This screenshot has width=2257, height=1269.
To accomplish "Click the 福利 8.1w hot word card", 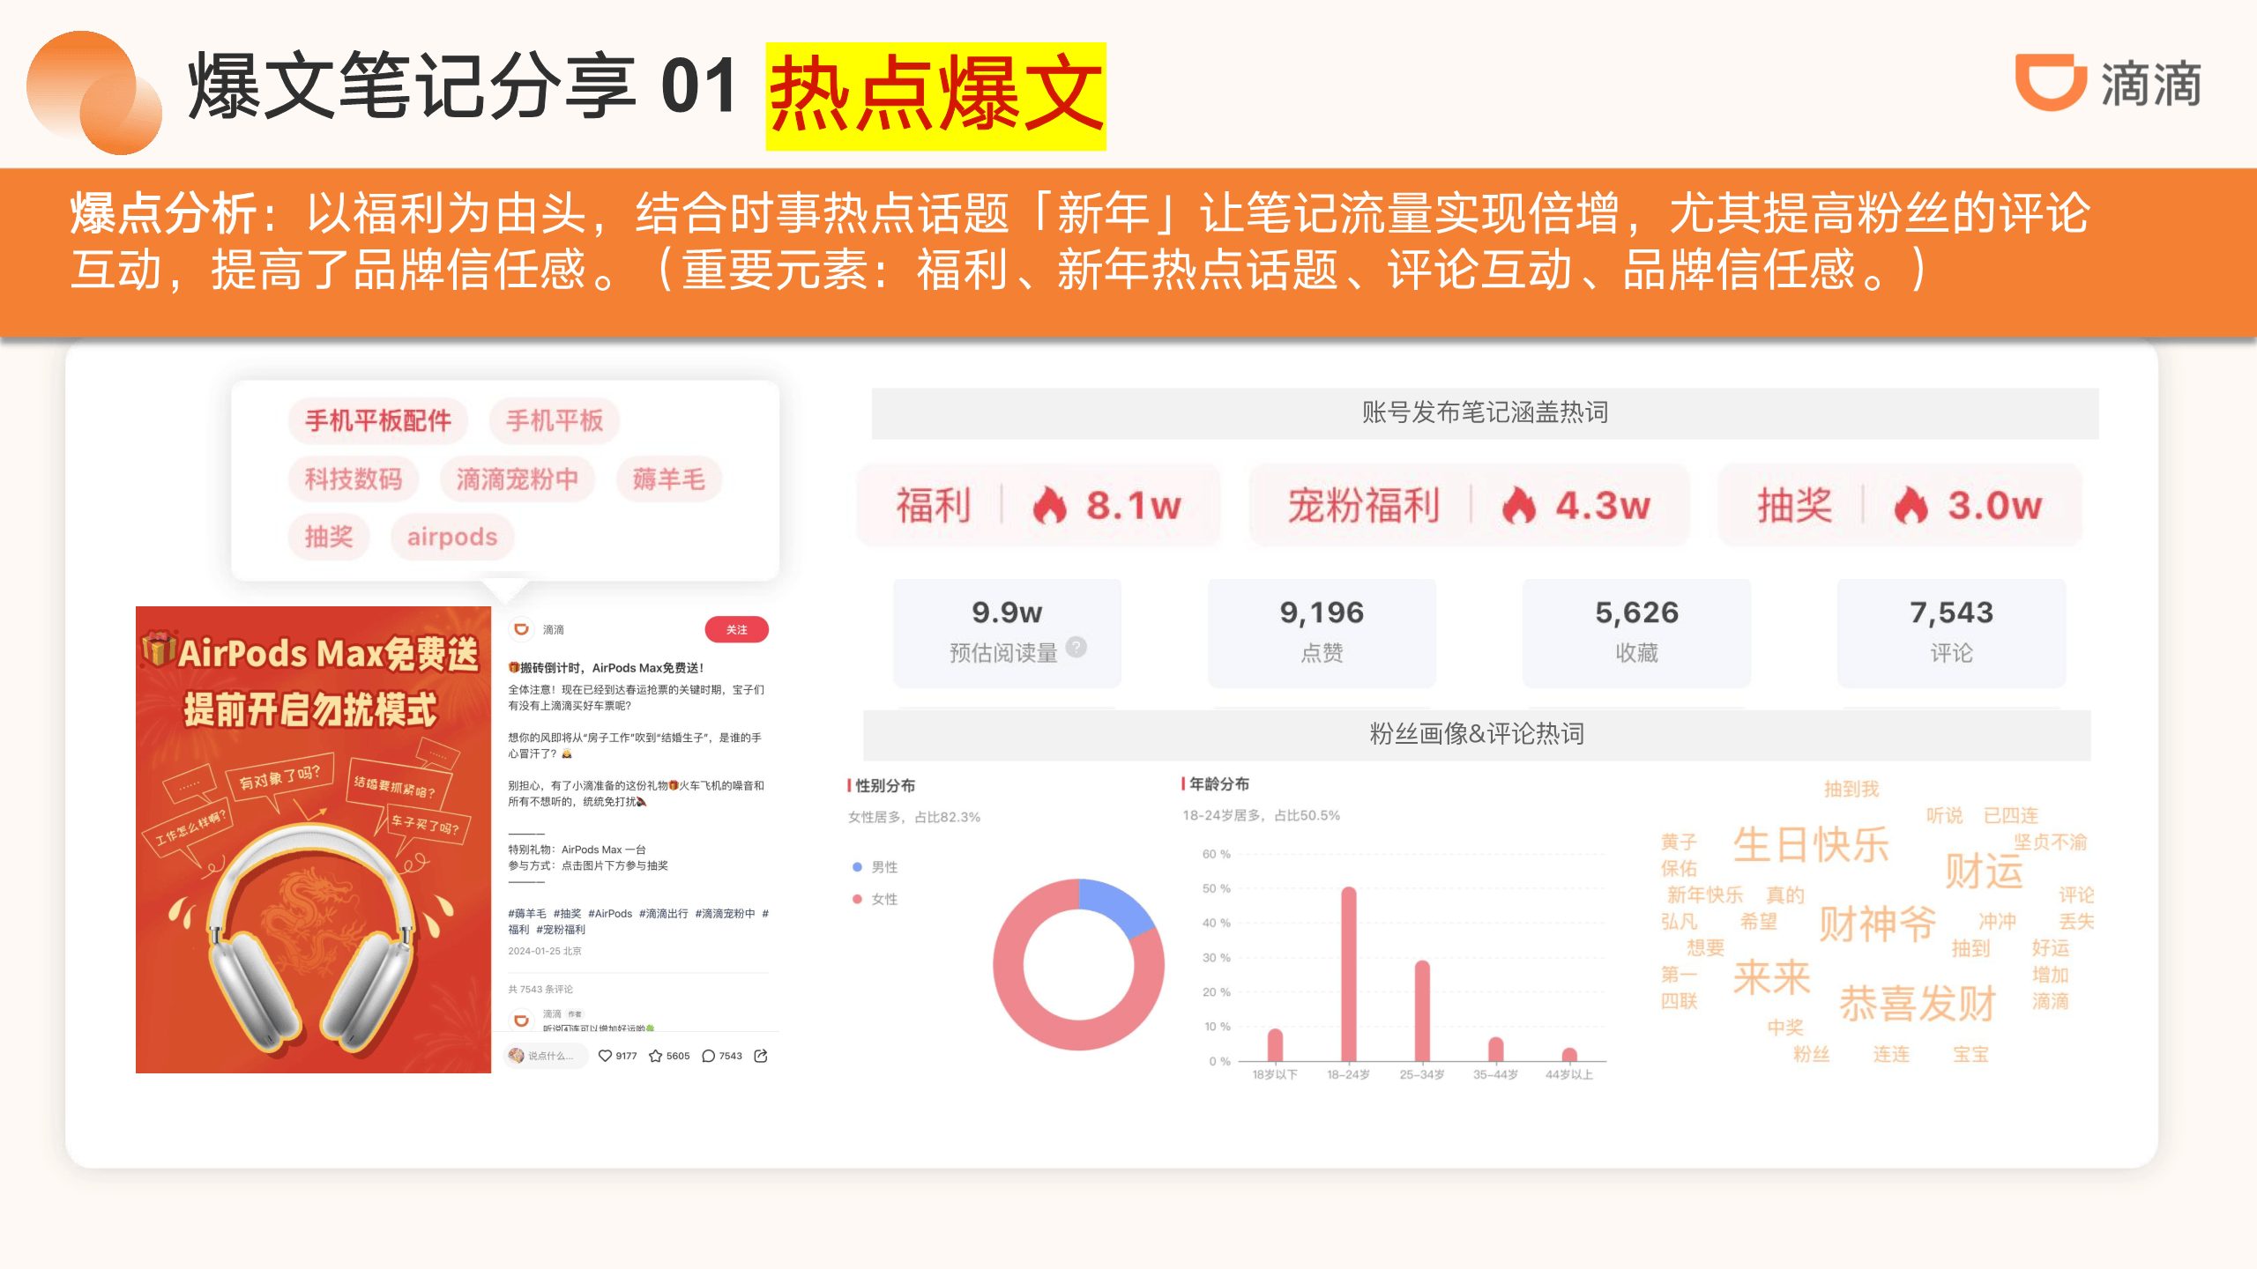I will click(x=1039, y=505).
